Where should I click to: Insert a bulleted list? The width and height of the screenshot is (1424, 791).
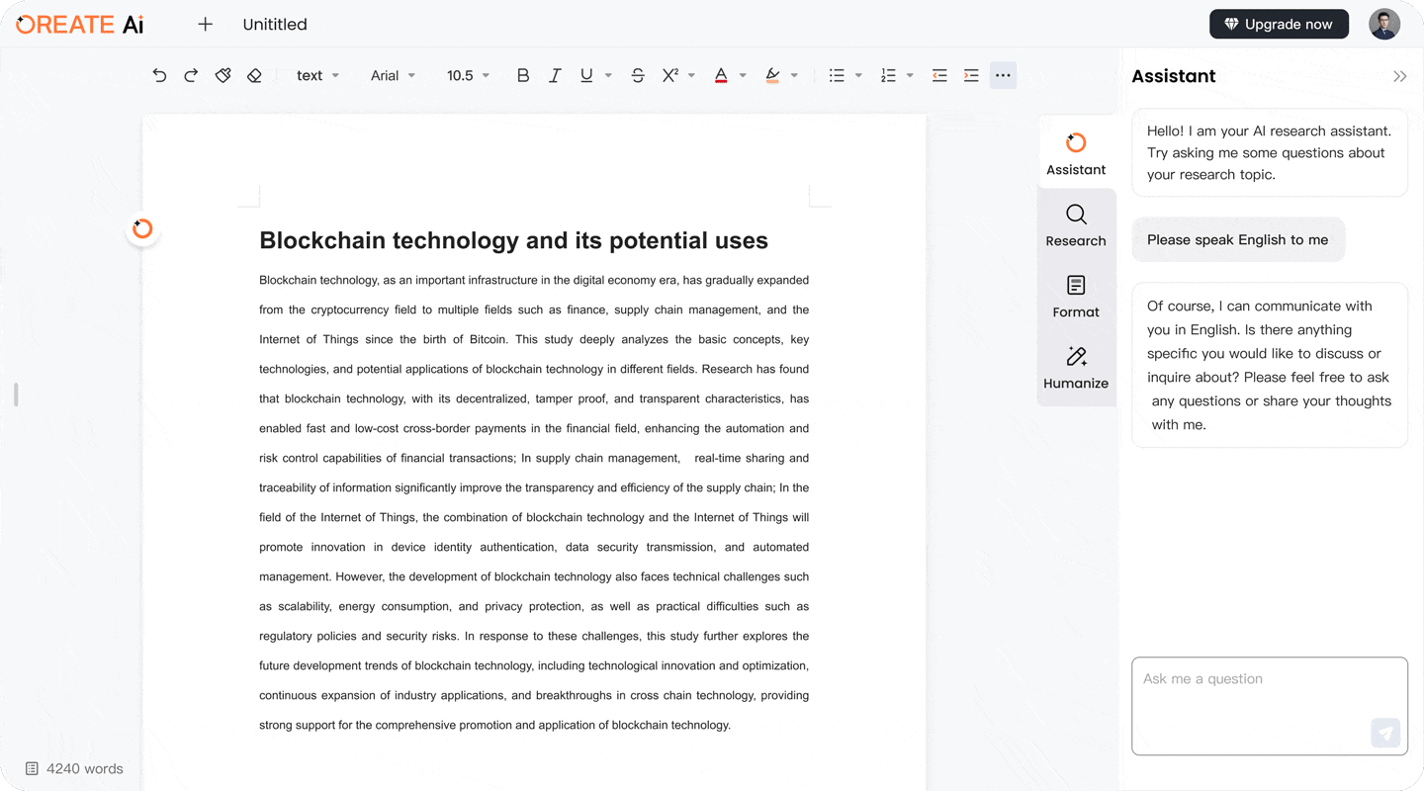click(x=837, y=75)
